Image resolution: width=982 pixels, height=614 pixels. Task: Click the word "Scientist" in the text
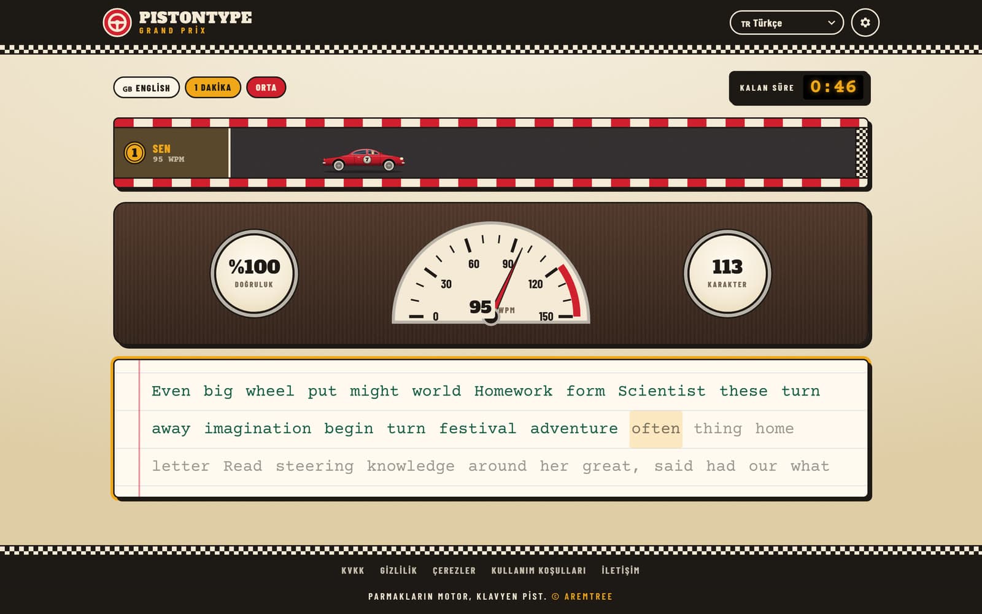tap(662, 391)
